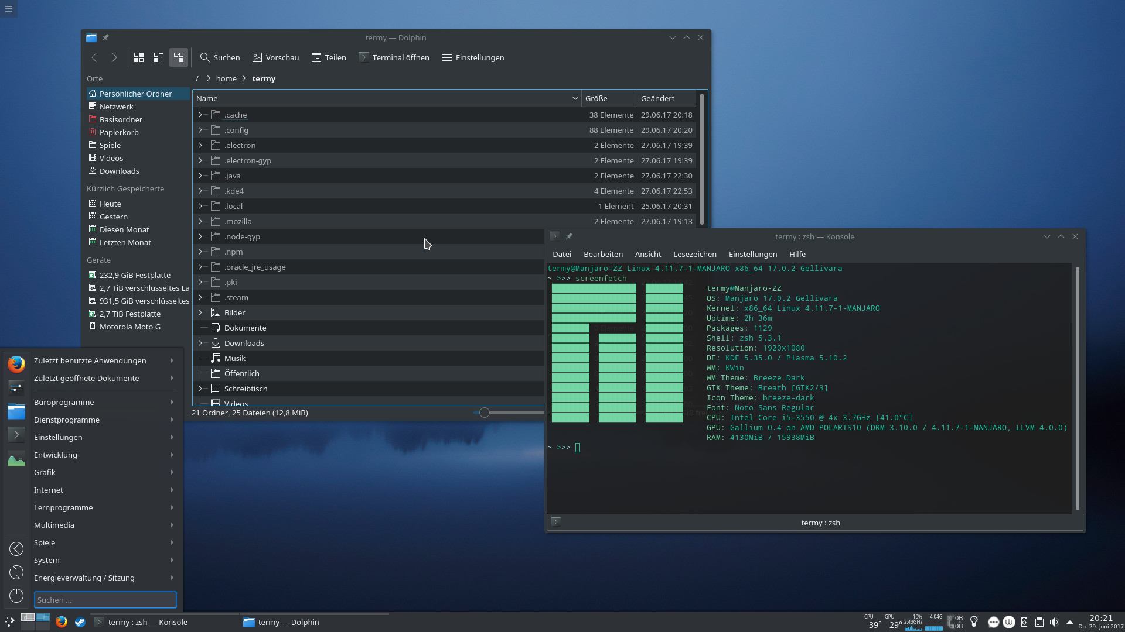The image size is (1125, 632).
Task: Click the power icon in launcher sidebar
Action: click(x=16, y=596)
